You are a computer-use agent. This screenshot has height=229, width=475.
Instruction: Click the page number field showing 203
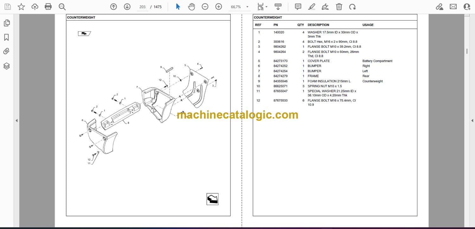142,7
